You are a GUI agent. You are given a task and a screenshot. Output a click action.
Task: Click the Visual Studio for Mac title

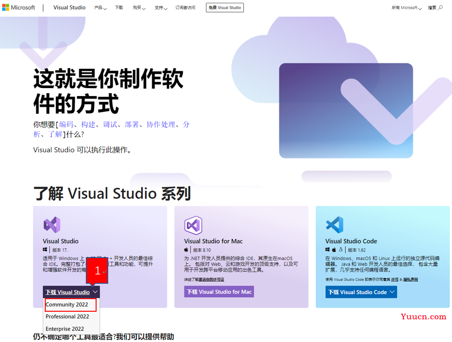tap(213, 241)
